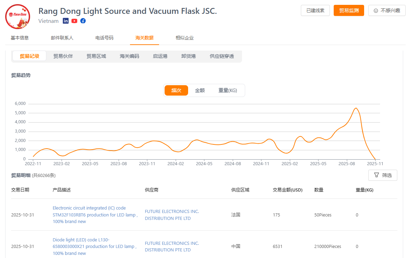Open the 海关编码 sub-tab

click(x=130, y=56)
